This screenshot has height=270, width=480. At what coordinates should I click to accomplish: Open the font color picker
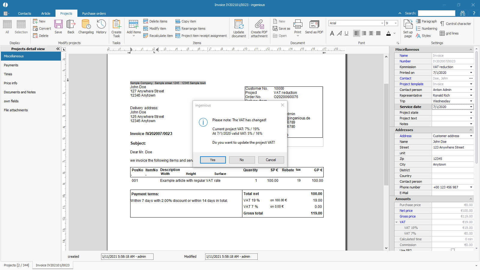pyautogui.click(x=394, y=33)
